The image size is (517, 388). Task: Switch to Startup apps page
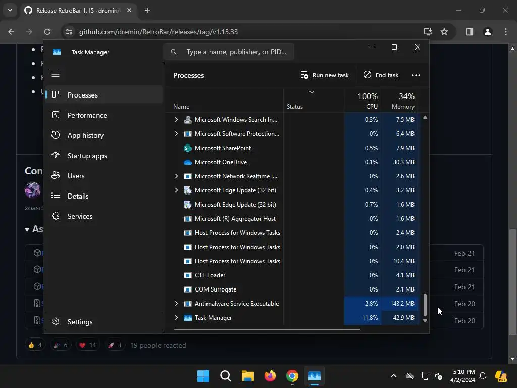[x=104, y=156]
